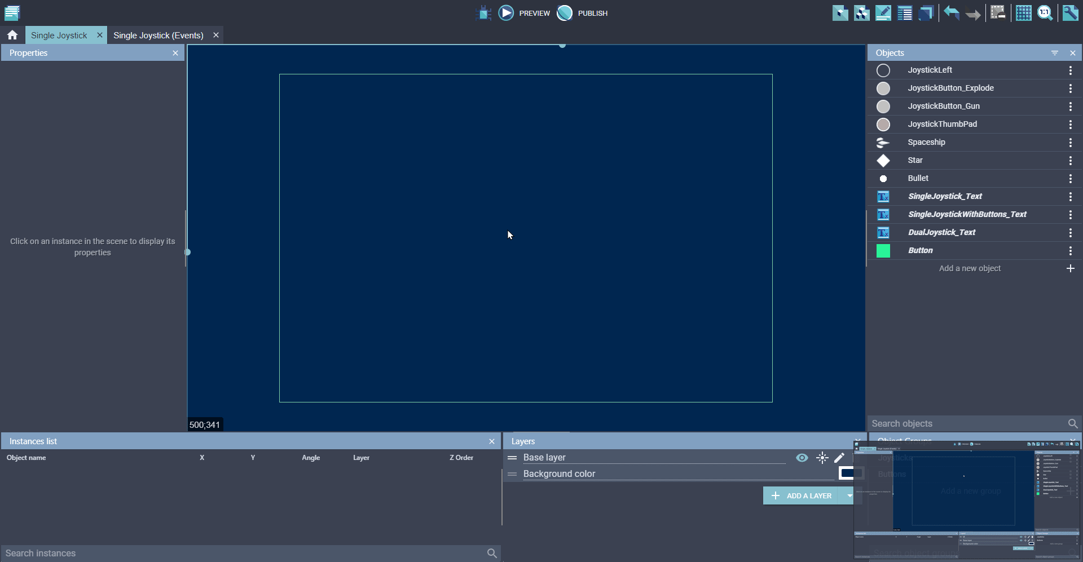Click the PREVIEW button
The image size is (1083, 562).
coord(525,13)
